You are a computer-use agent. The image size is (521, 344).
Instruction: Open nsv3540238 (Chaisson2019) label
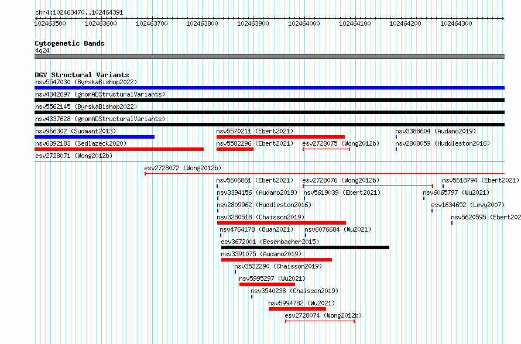click(294, 291)
